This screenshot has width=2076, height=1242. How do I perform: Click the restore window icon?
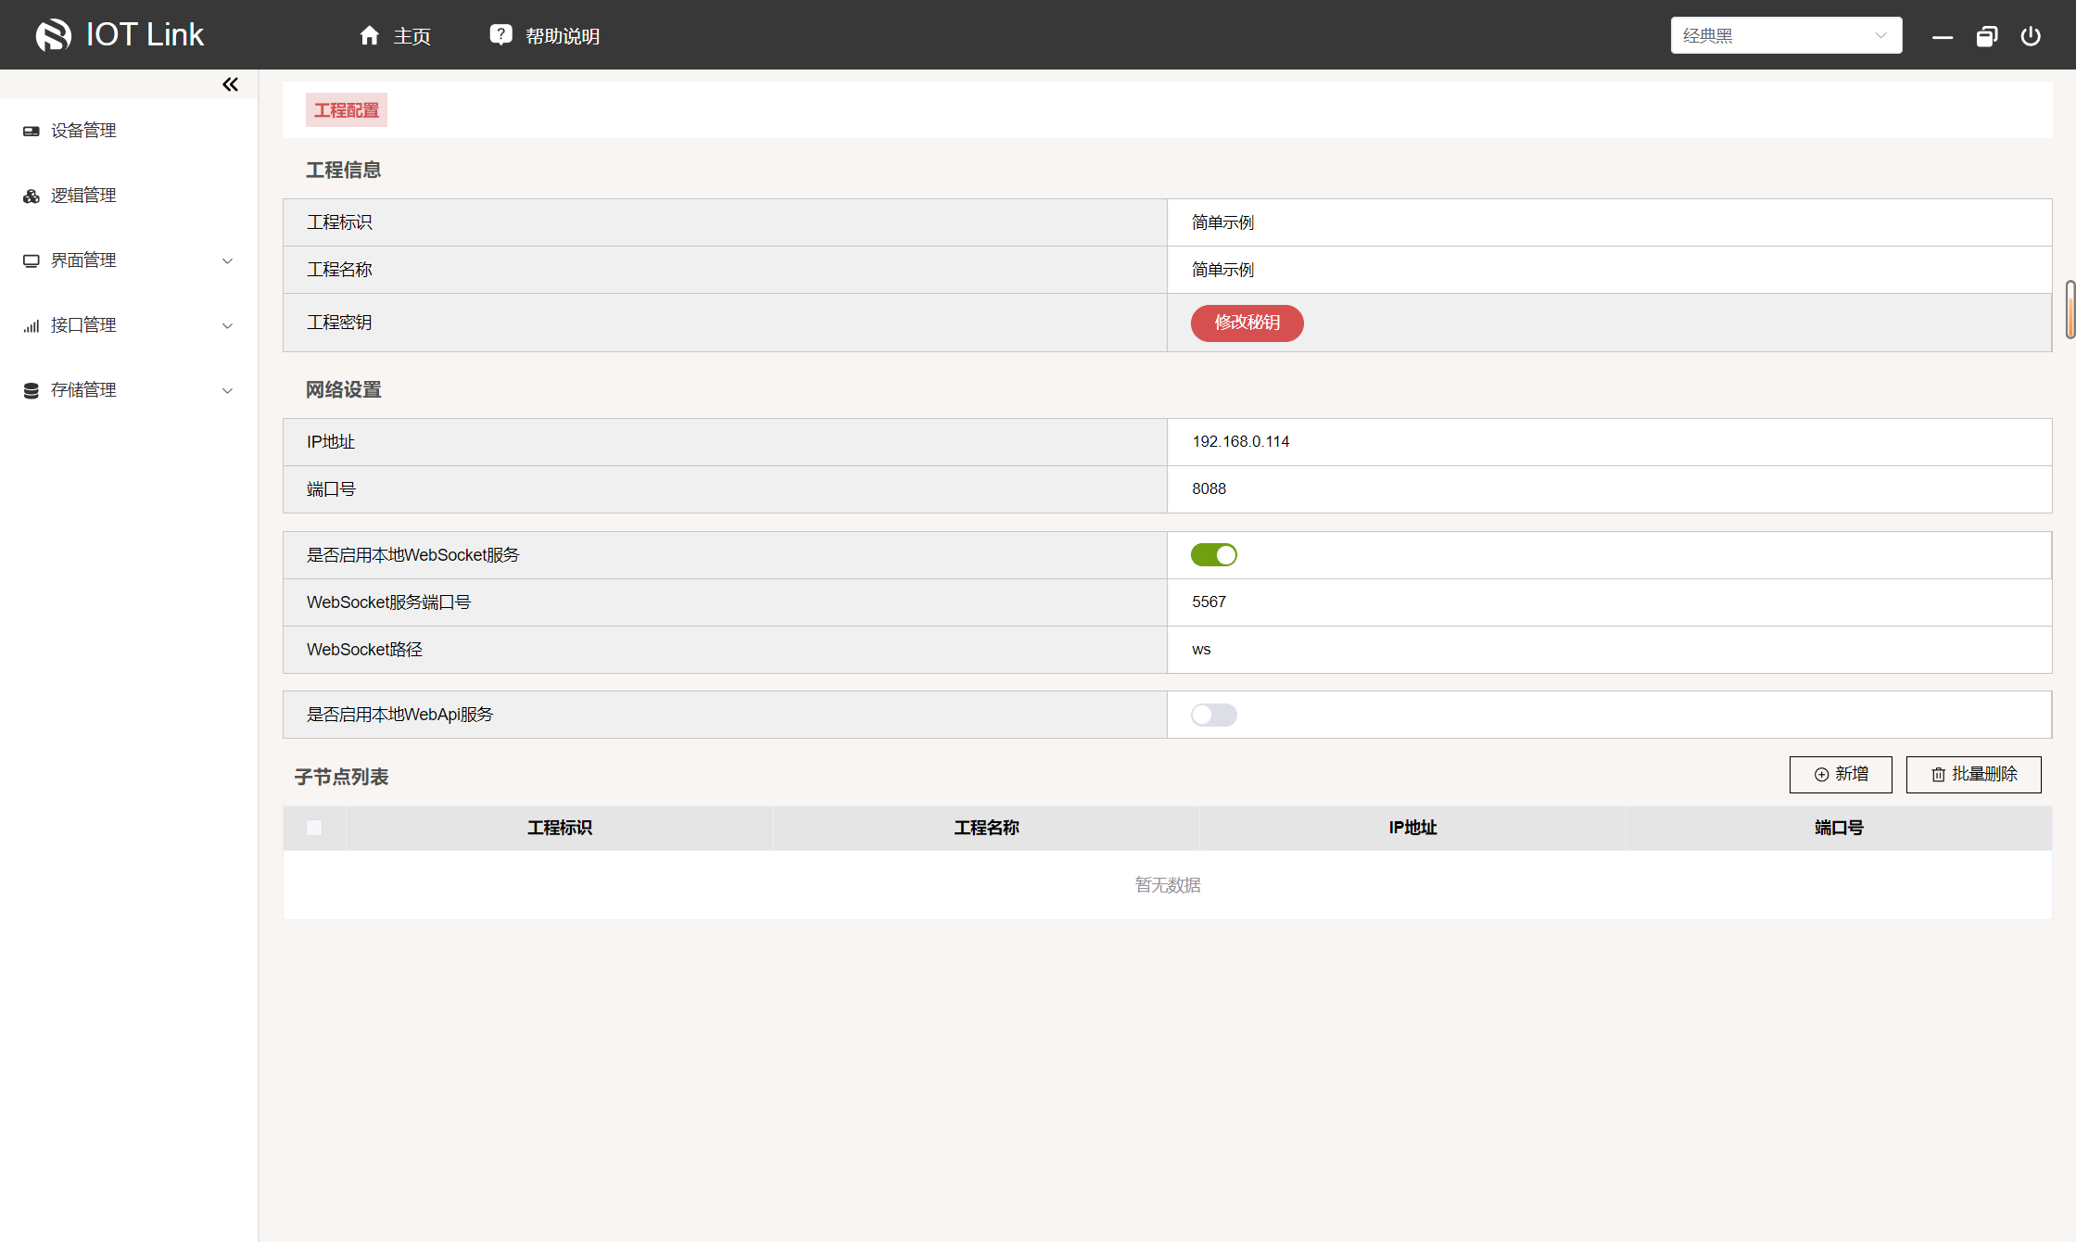pos(1986,36)
